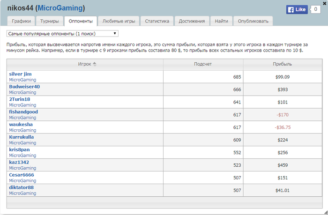Select the profit $256 cell
328x215 pixels.
(283, 153)
